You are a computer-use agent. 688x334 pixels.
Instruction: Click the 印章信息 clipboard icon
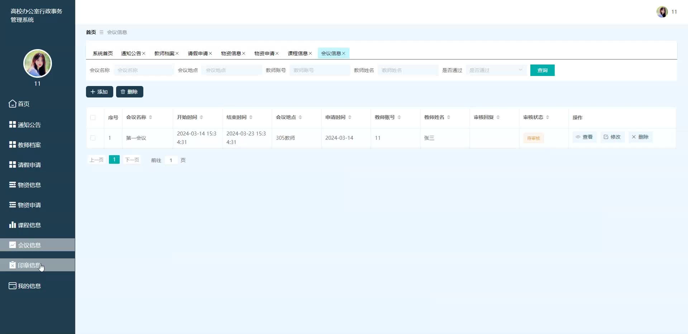(x=13, y=265)
